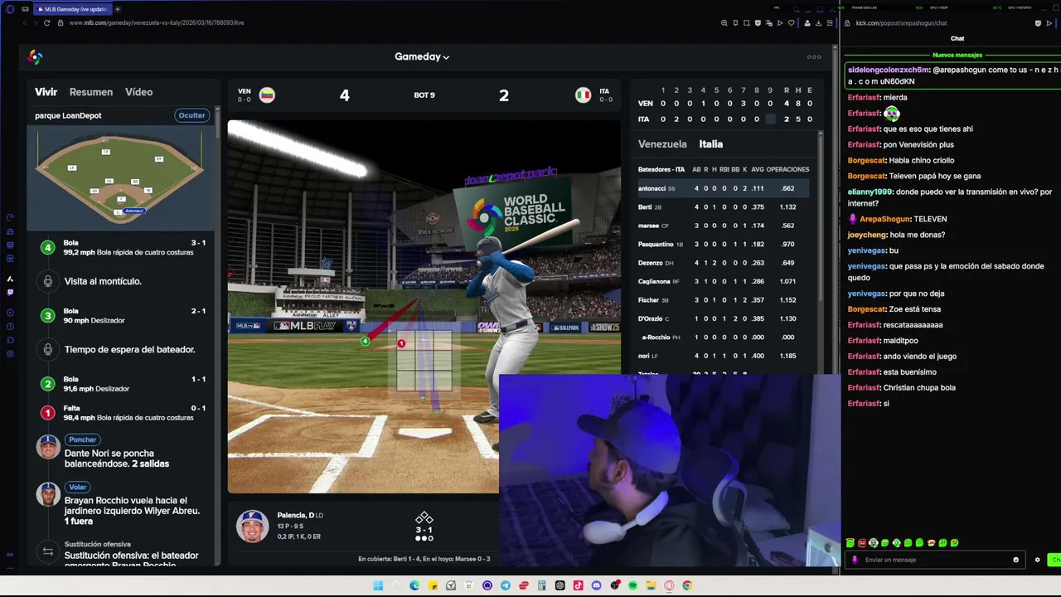
Task: Click the Italy flag in the scoreboard
Action: click(583, 95)
